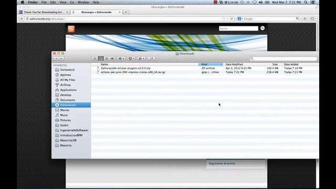Screen dimensions: 336x189
Task: Click the ZIP archive kind cell
Action: pos(208,68)
